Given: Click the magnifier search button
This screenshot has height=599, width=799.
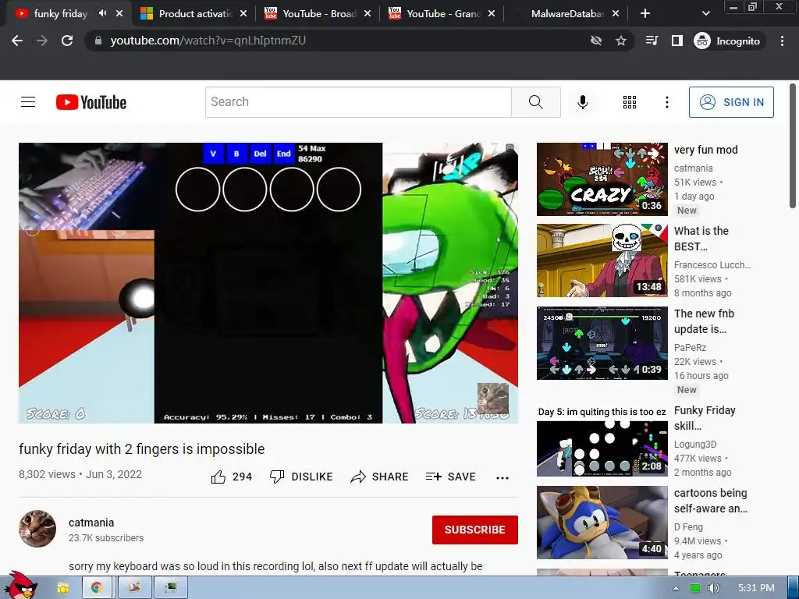Looking at the screenshot, I should [536, 102].
